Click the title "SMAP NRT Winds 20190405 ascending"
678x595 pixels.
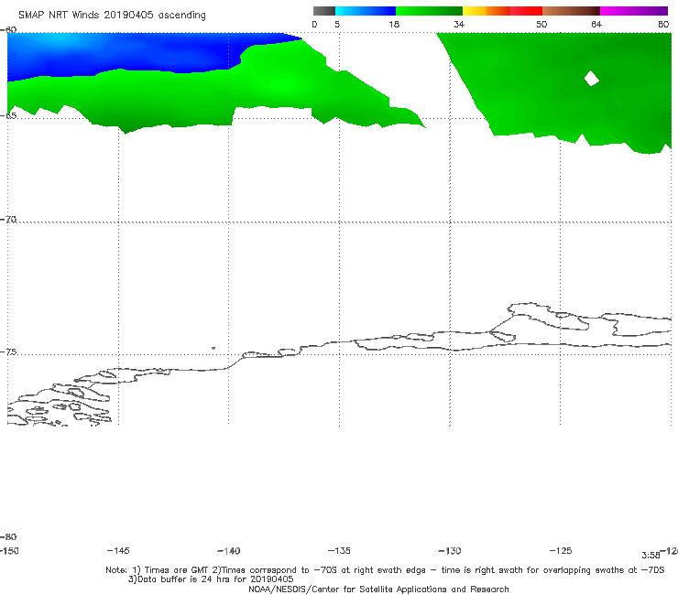pyautogui.click(x=112, y=16)
